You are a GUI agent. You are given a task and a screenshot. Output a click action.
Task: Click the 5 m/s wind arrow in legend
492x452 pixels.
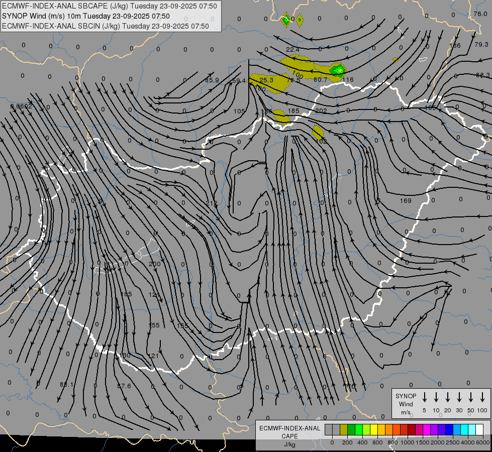425,397
